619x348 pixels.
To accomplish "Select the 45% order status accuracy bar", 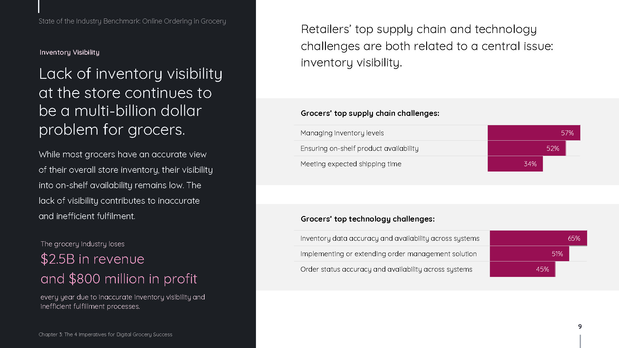I will point(523,269).
